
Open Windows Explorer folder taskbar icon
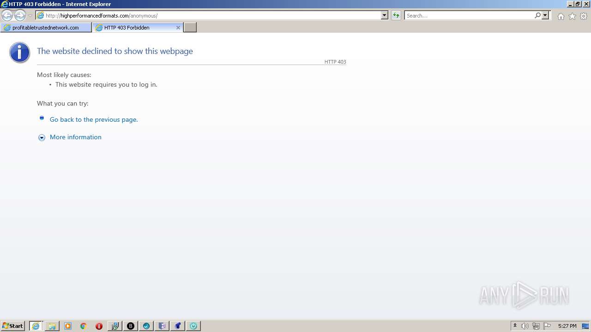pyautogui.click(x=52, y=326)
